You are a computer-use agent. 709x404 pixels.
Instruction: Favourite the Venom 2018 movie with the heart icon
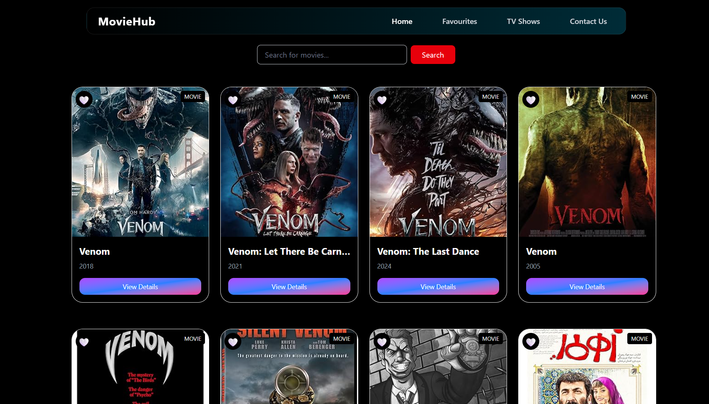coord(84,100)
